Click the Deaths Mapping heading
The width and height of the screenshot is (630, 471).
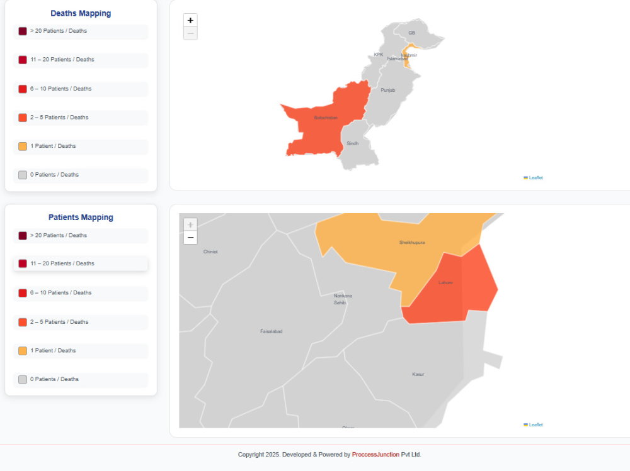coord(81,13)
